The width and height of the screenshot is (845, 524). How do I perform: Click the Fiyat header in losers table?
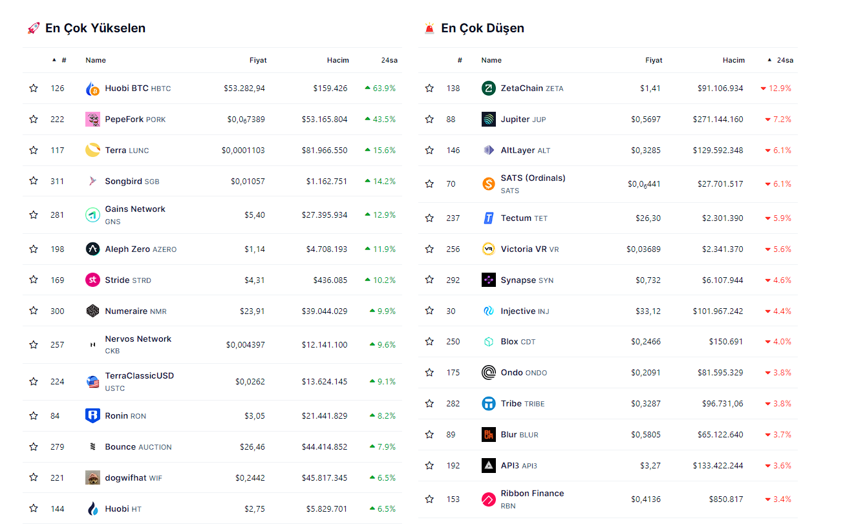coord(654,60)
